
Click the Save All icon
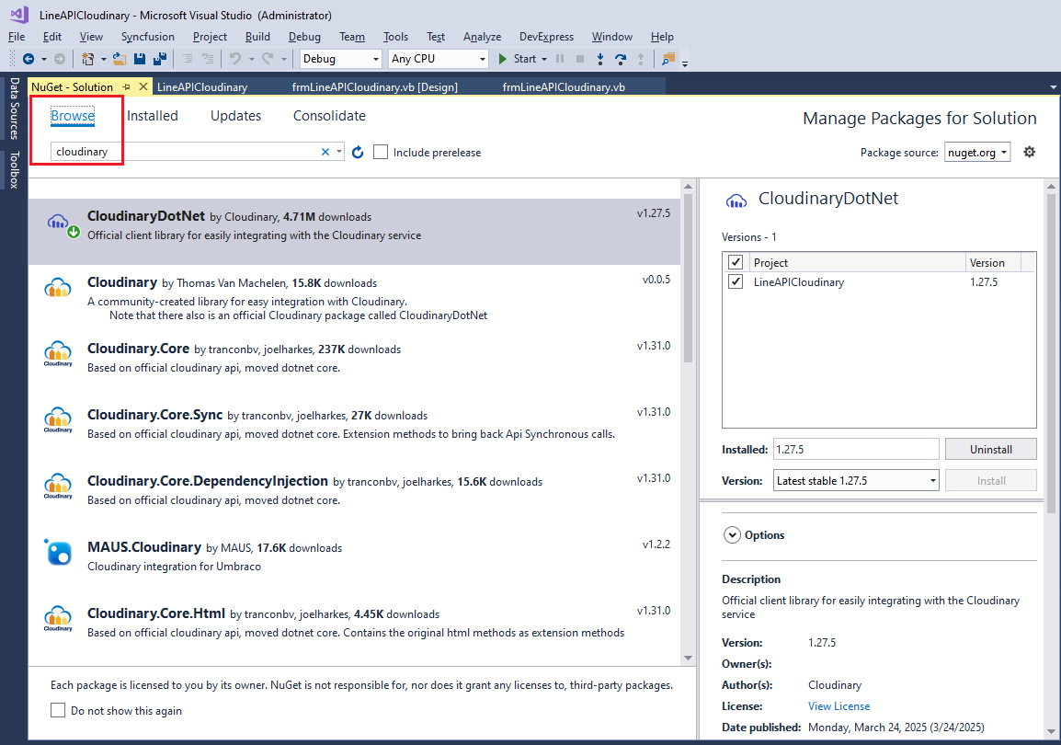(160, 59)
